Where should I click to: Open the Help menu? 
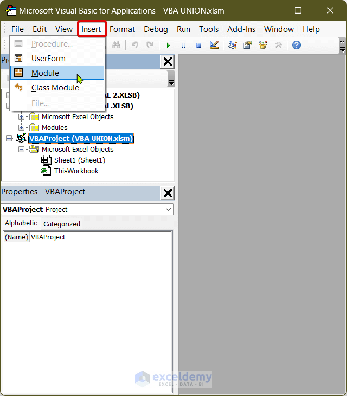(311, 29)
